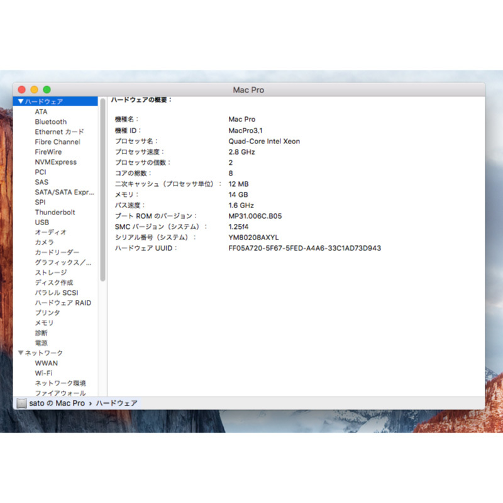503x503 pixels.
Task: Select Wi-Fi under ネットワーク
Action: [x=43, y=373]
